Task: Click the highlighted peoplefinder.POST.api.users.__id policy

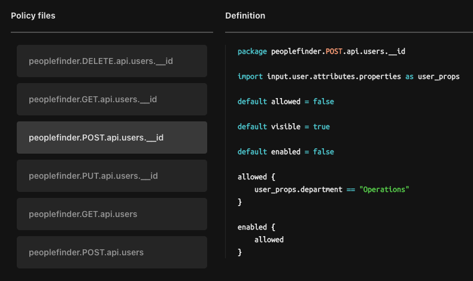Action: click(112, 138)
